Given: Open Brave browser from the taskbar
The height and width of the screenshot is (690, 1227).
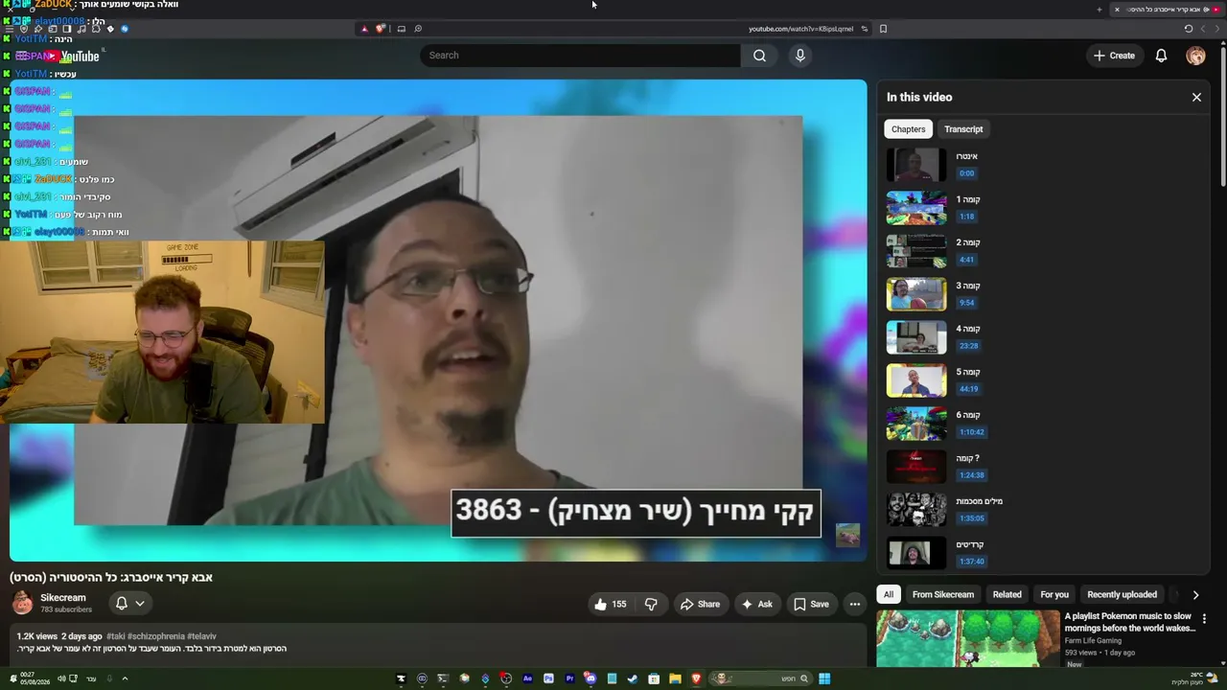Looking at the screenshot, I should [696, 678].
